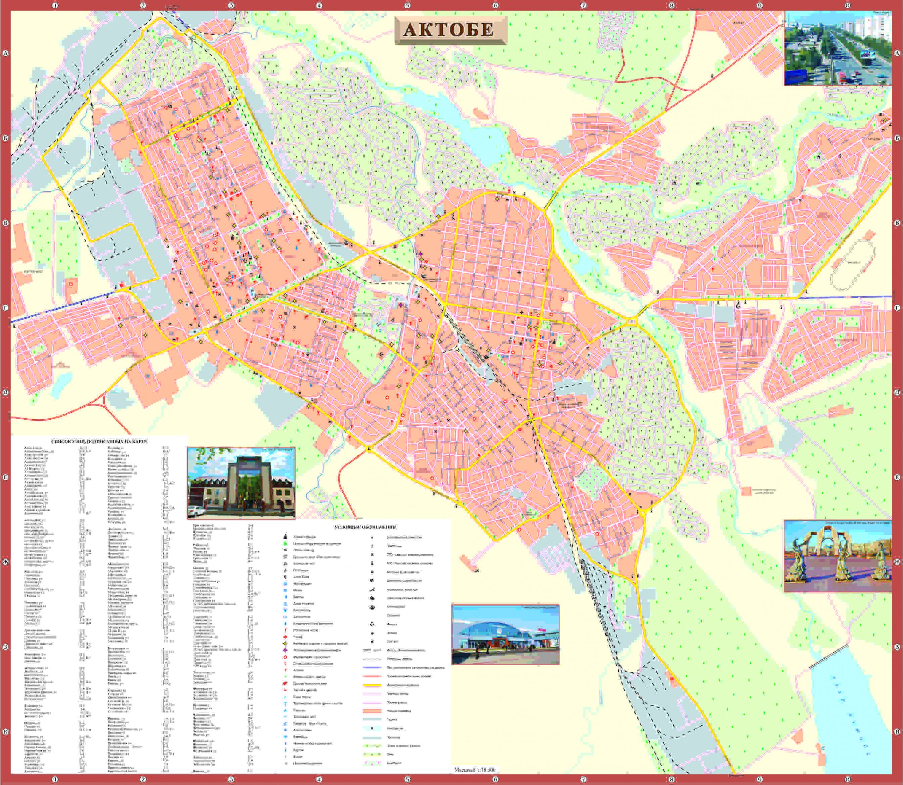Click the СПИСОК УЛИЦ street index heading
Screen dimensions: 903x785
(x=99, y=441)
